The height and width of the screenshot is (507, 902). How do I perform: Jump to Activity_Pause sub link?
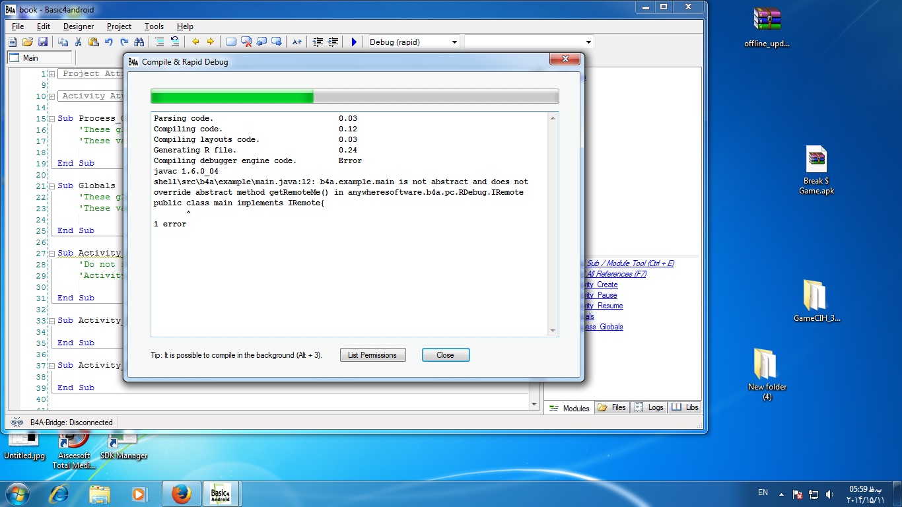601,295
